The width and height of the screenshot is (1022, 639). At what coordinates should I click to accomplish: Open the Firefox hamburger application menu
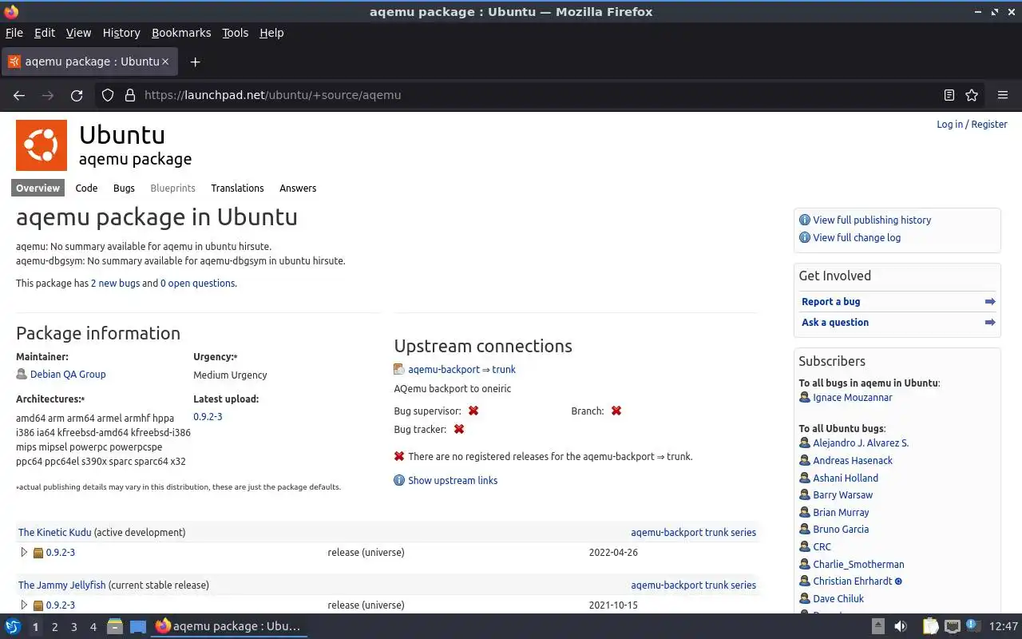[1003, 95]
